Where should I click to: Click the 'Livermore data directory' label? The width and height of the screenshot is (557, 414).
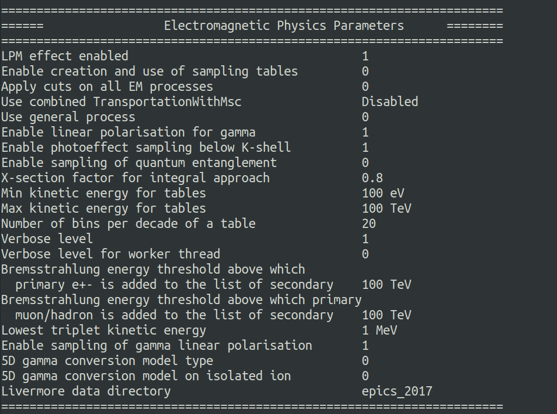click(86, 391)
